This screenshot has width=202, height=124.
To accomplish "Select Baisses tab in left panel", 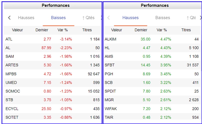I will pyautogui.click(x=58, y=18).
